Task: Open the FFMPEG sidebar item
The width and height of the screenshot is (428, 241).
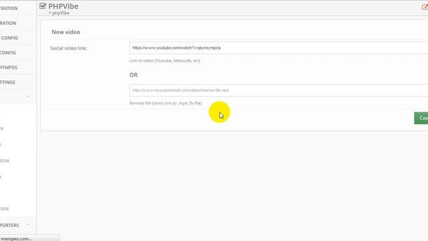Action: (9, 67)
